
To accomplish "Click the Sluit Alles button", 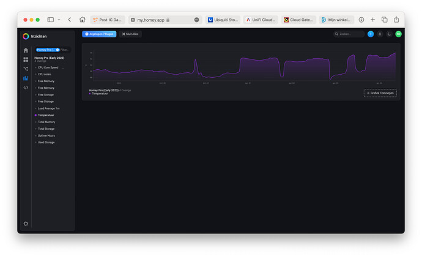I will (130, 34).
